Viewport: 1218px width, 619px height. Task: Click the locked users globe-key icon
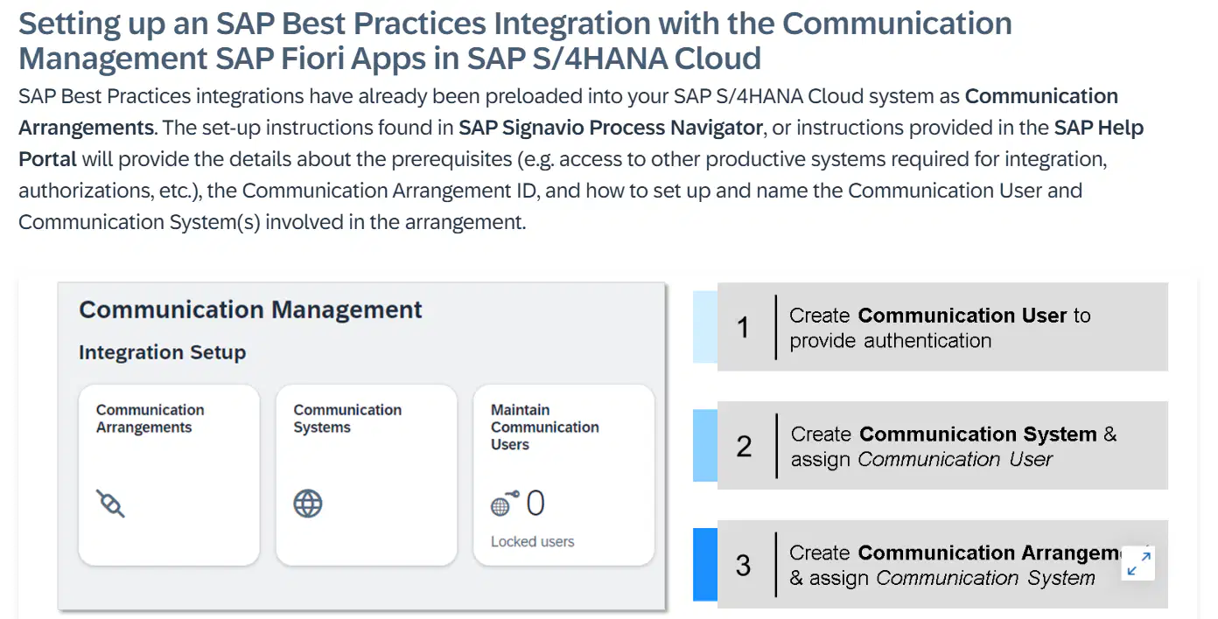[x=505, y=504]
